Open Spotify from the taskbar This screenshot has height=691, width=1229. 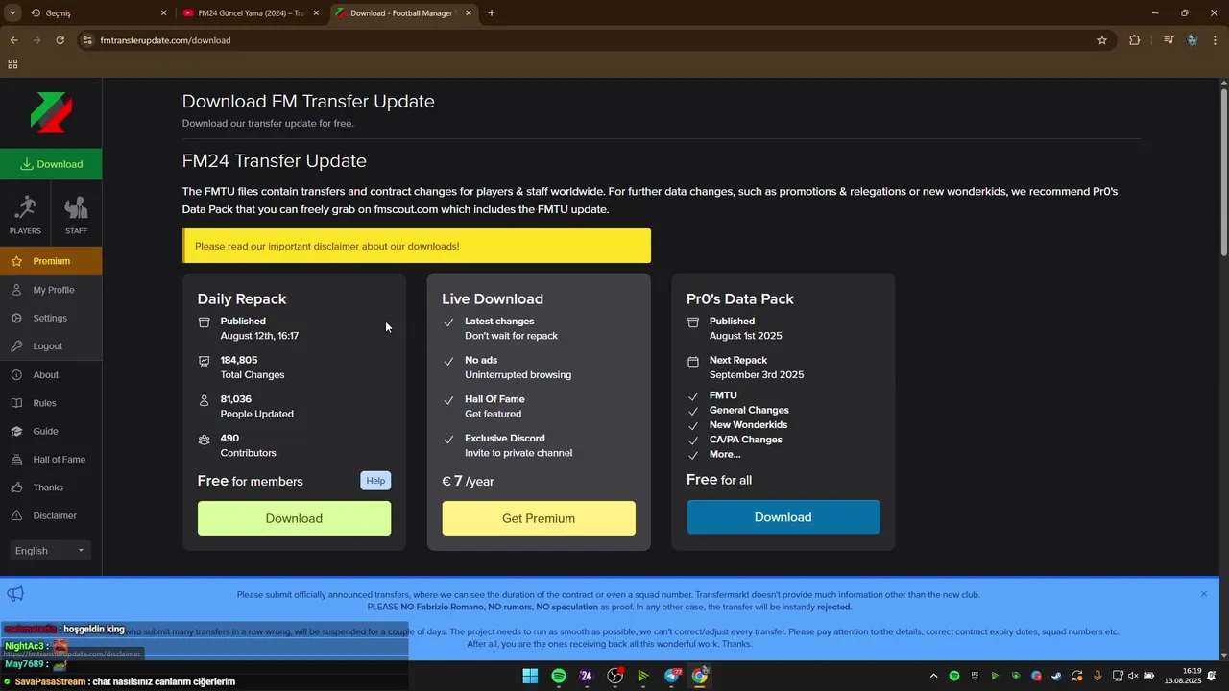tap(559, 676)
